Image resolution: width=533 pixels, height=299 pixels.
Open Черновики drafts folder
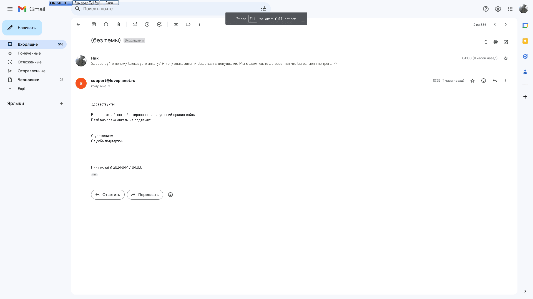pos(28,79)
